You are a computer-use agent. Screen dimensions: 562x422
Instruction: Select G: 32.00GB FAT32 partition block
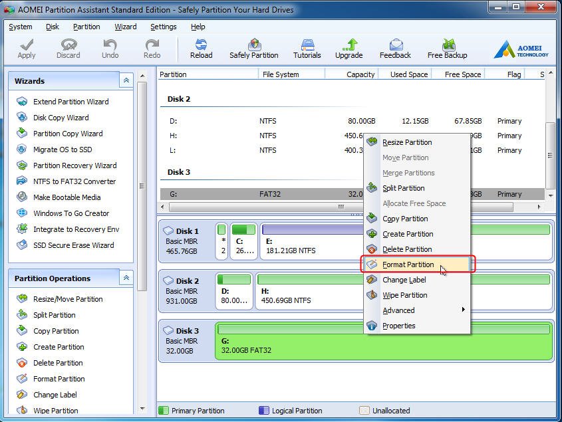pos(384,342)
